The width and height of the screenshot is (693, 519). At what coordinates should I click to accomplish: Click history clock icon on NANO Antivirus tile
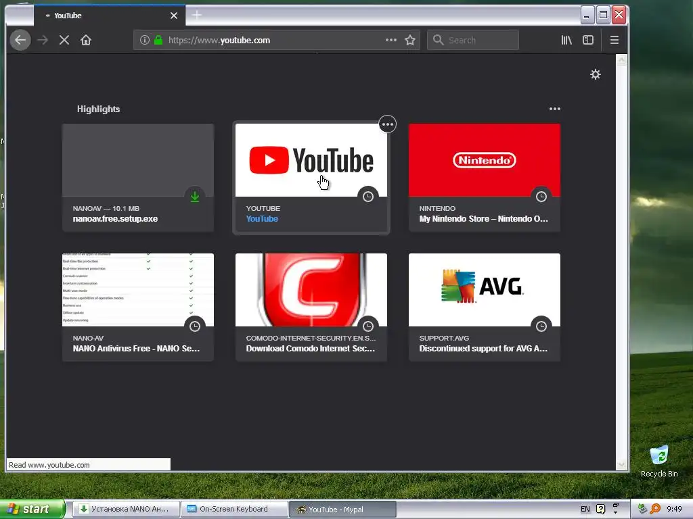(195, 326)
